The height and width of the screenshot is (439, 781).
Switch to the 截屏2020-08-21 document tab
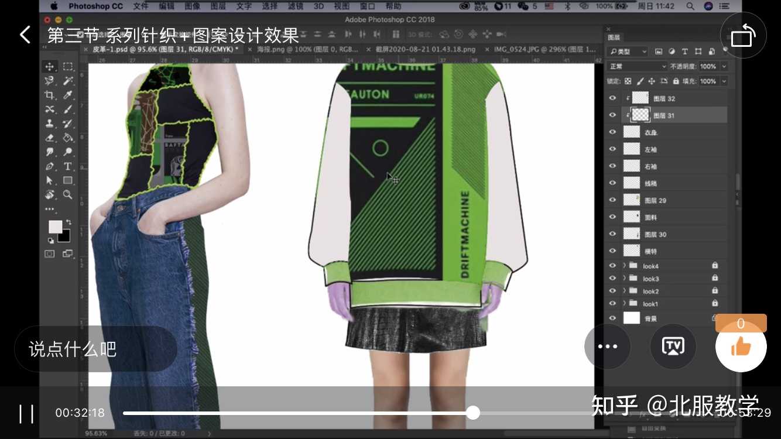point(425,50)
